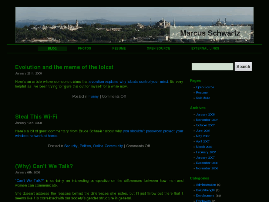Open the Security category link

tap(71, 146)
